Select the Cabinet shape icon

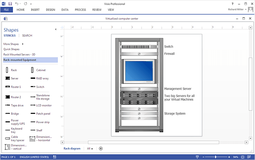[x=32, y=70]
